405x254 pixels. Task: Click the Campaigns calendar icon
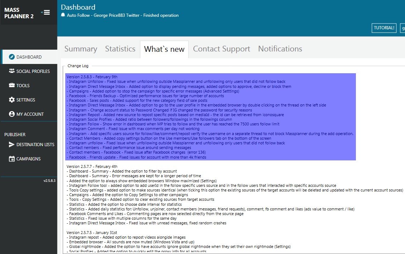point(12,159)
